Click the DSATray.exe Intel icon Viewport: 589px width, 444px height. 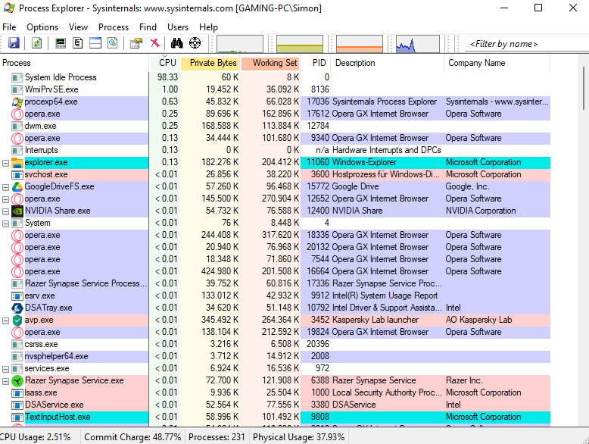[x=17, y=308]
